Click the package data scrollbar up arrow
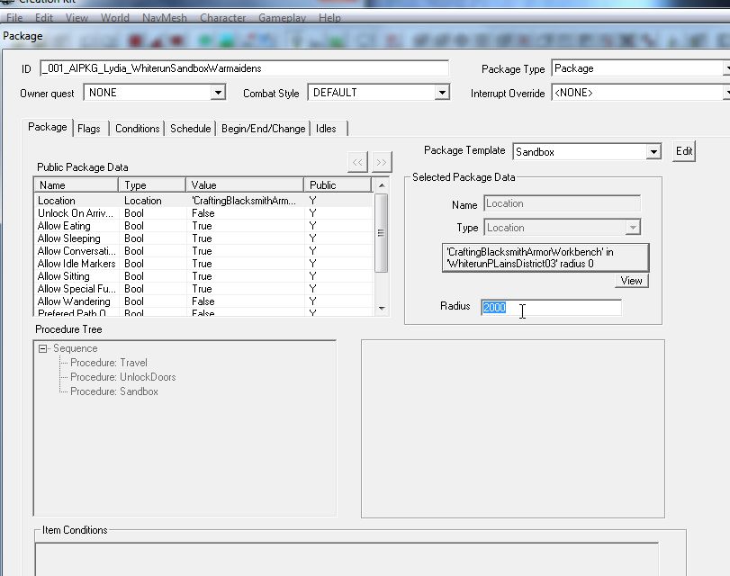This screenshot has width=730, height=576. coord(382,185)
